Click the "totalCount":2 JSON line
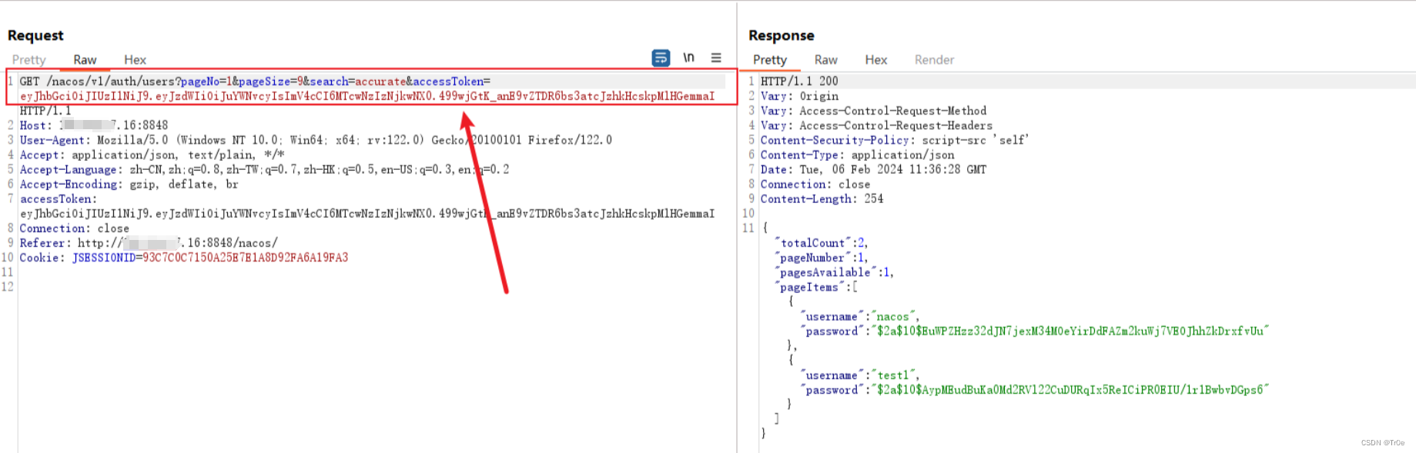This screenshot has width=1416, height=453. [821, 243]
